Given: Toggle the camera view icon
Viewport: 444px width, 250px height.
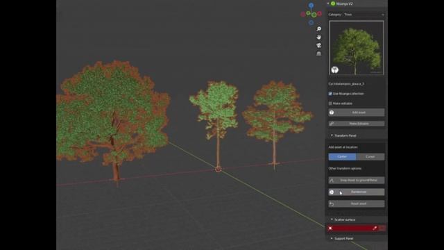Looking at the screenshot, I should 319,45.
